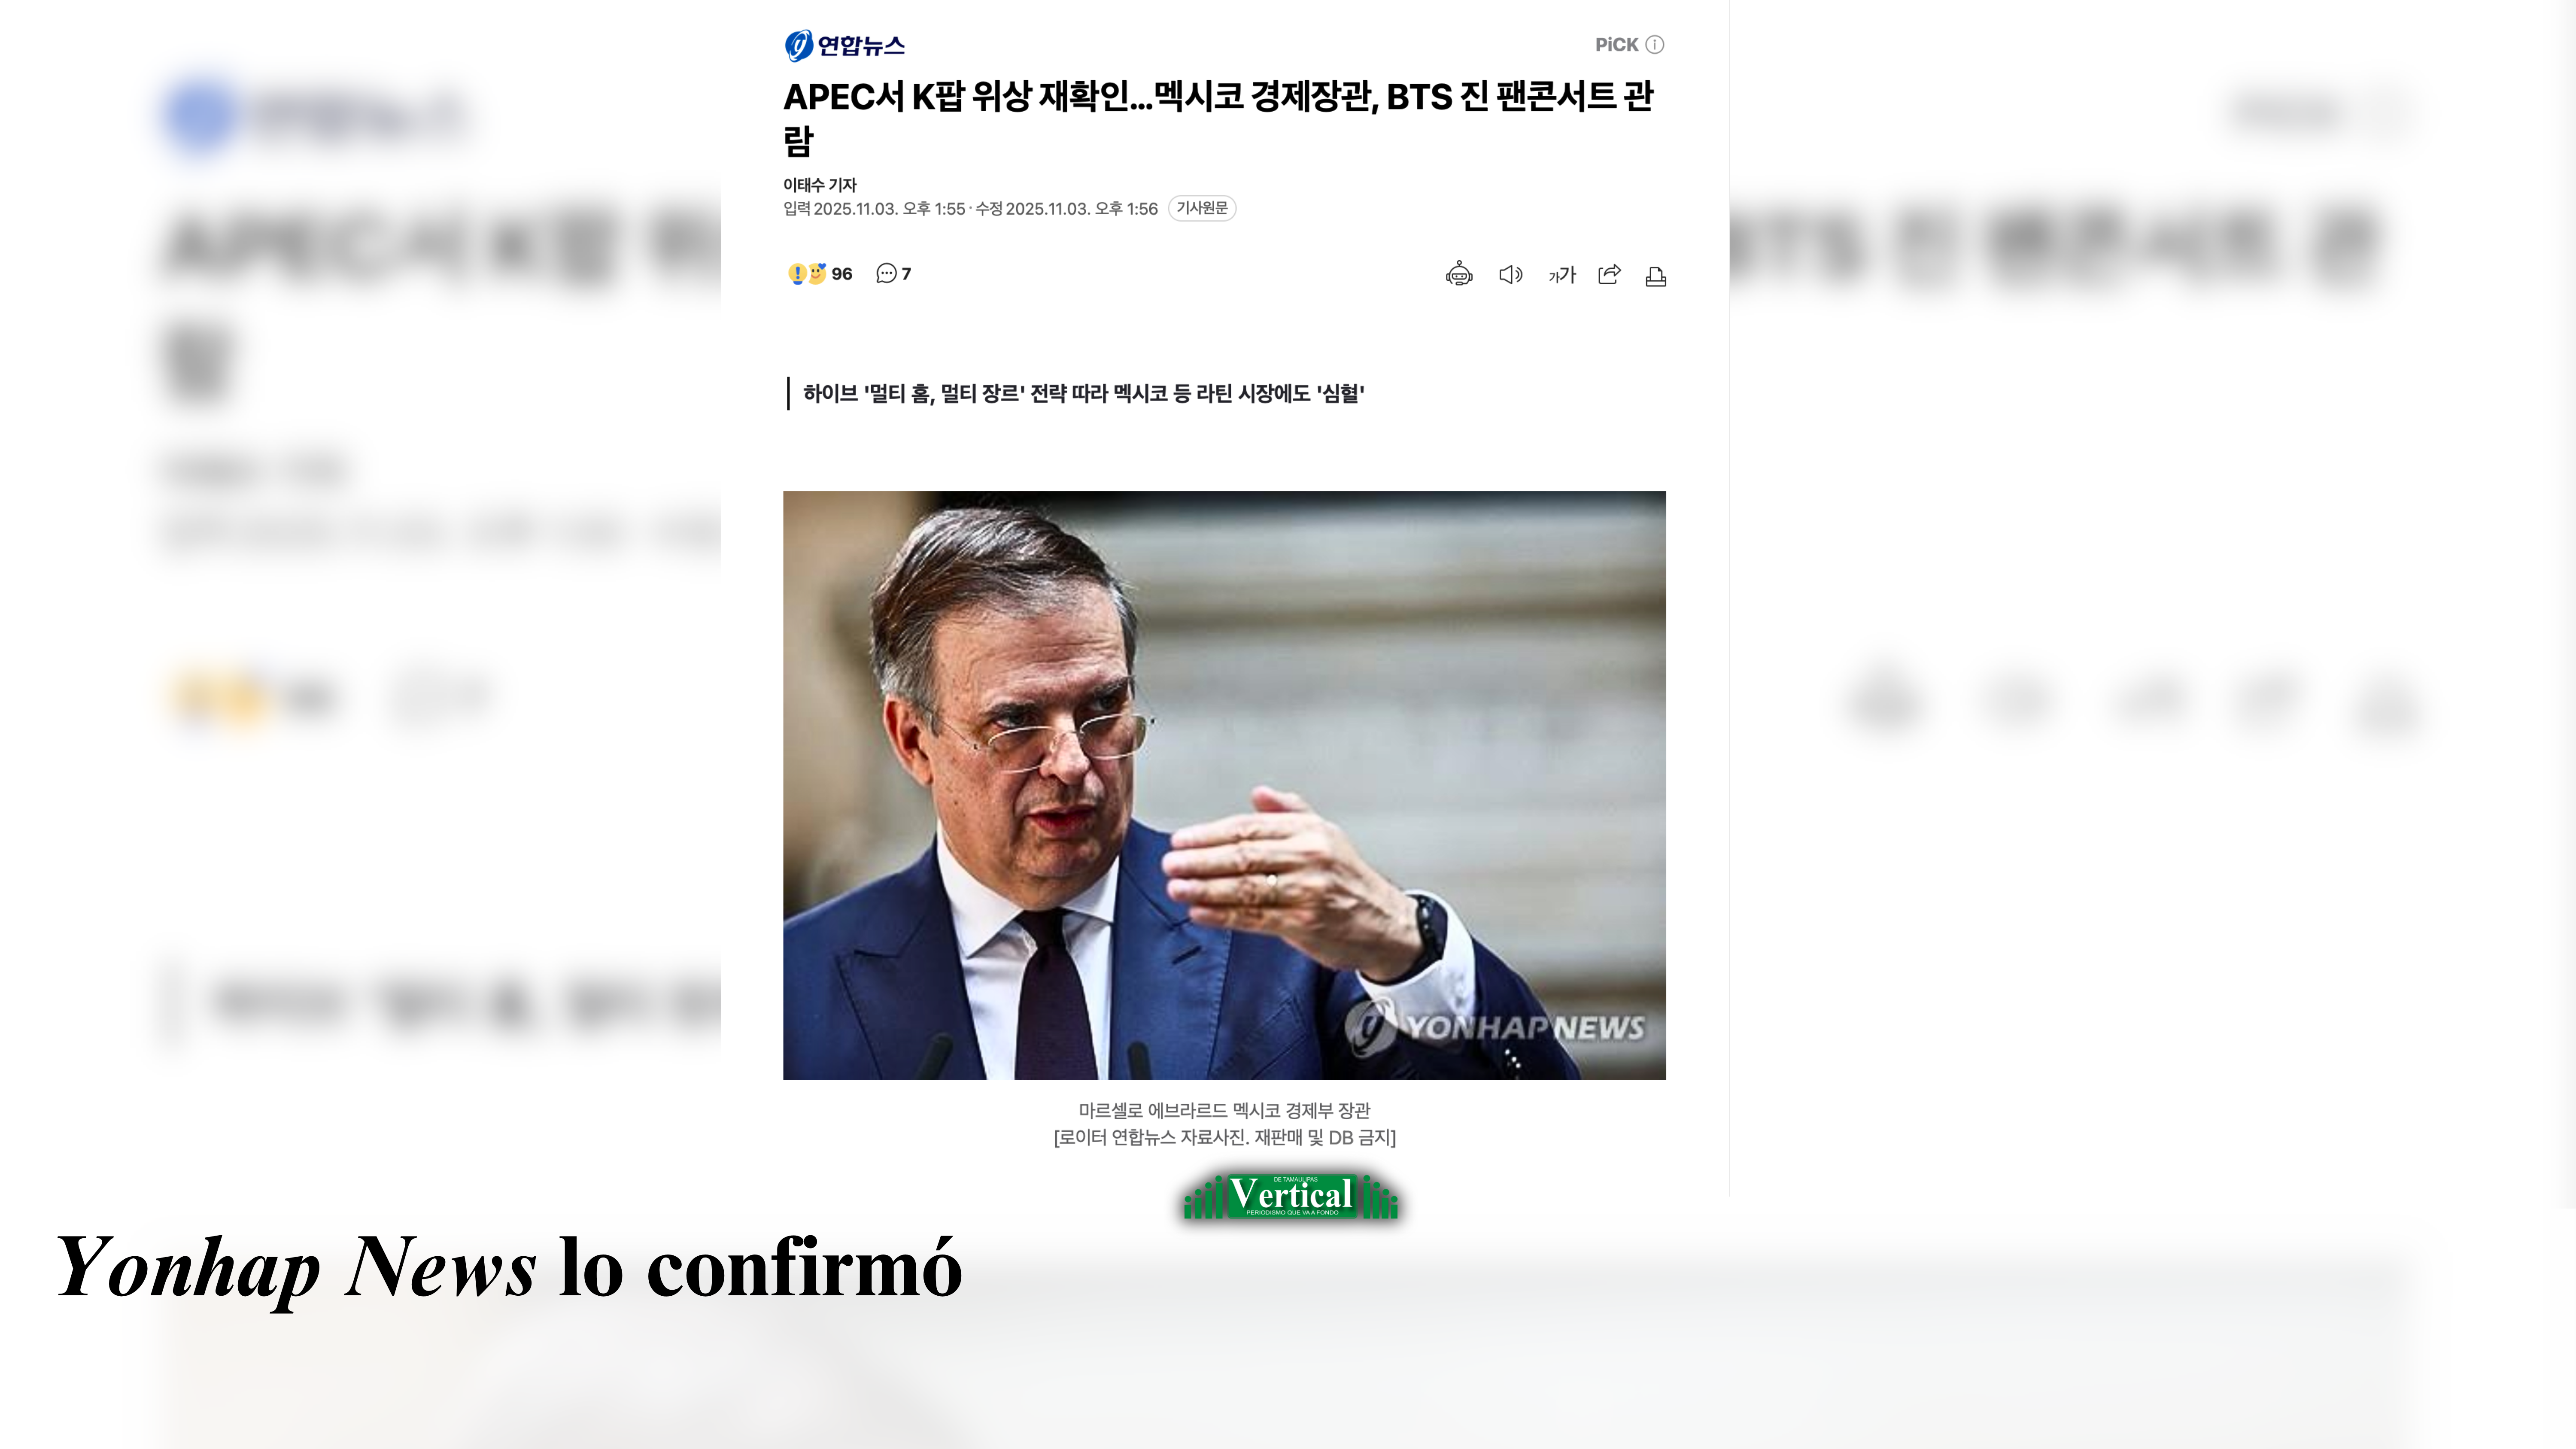Click the 'Yonhap News lo confirmó' caption text

point(509,1268)
